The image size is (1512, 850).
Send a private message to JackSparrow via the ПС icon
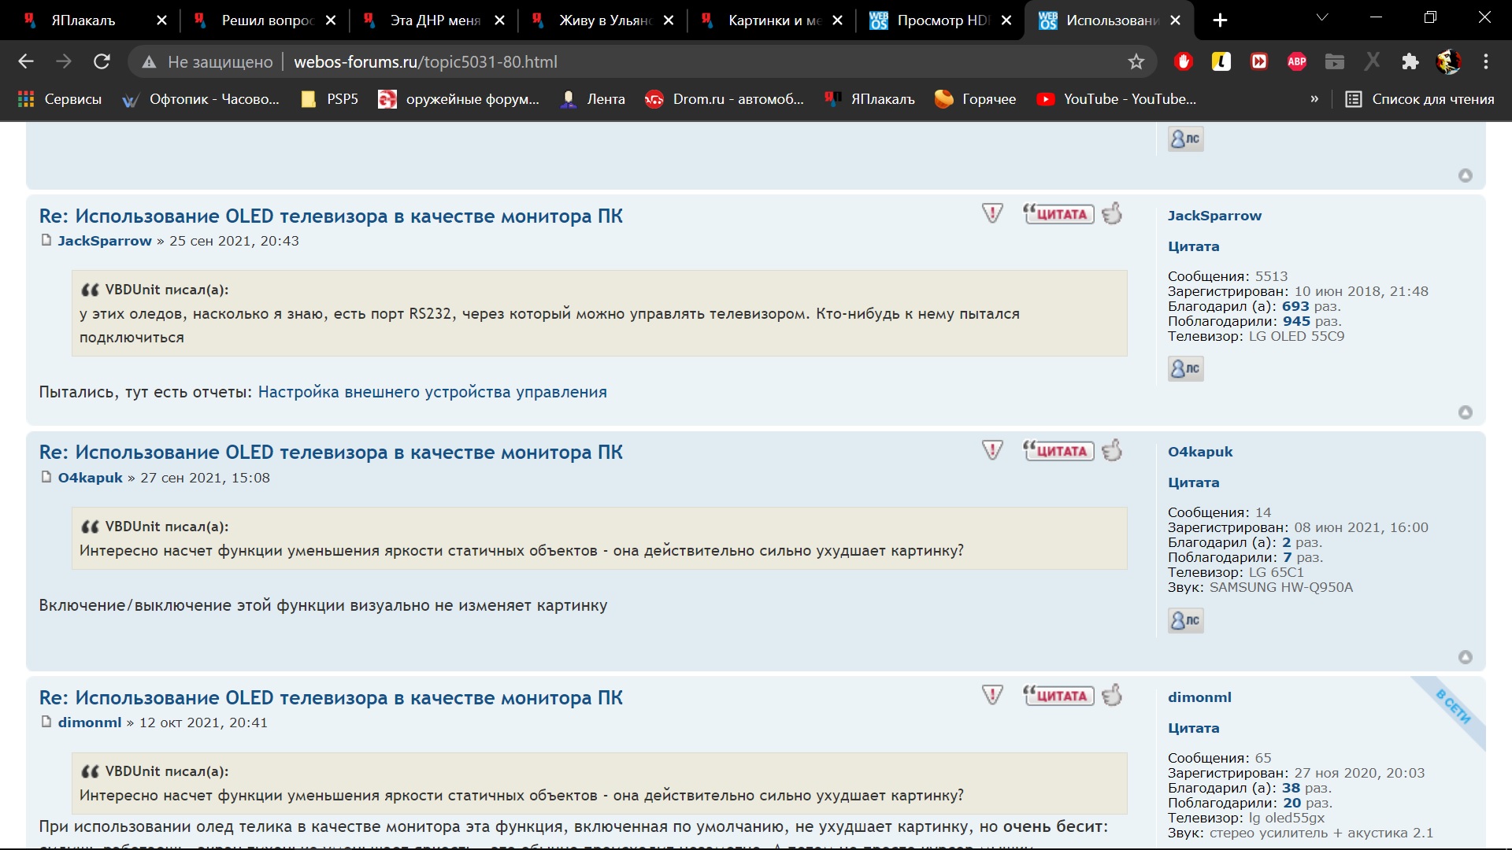click(x=1185, y=368)
